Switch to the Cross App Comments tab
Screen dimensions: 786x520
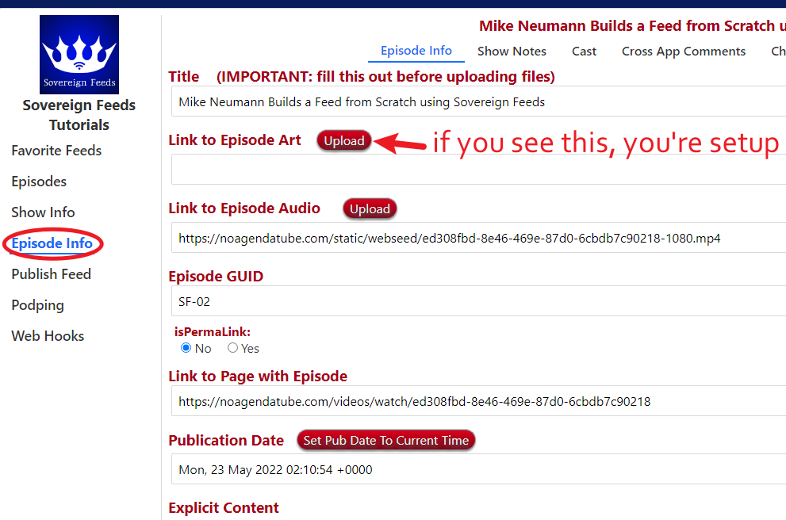[x=683, y=52]
